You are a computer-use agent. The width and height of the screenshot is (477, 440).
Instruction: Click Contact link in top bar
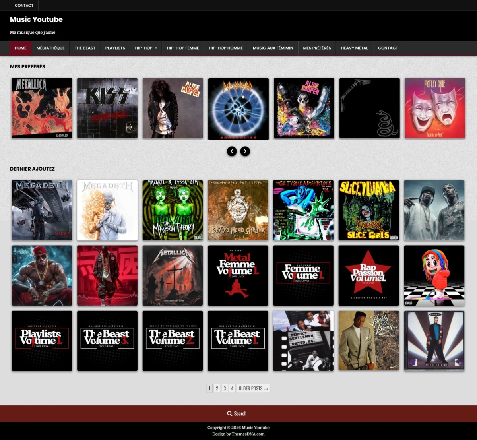[x=24, y=6]
